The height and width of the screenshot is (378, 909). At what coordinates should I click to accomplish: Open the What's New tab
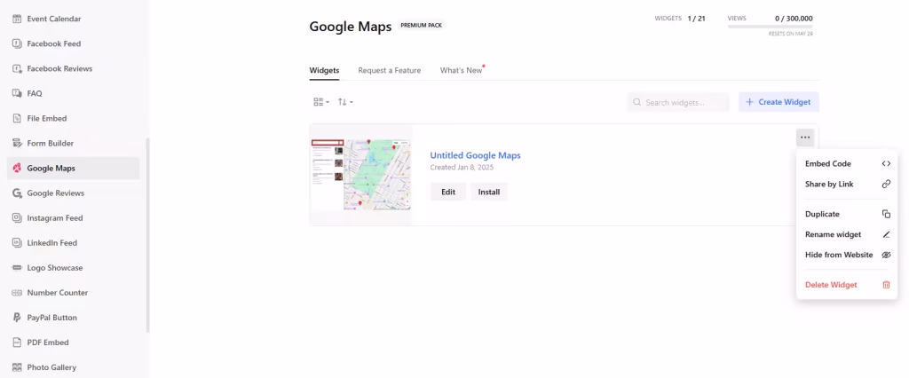(462, 70)
